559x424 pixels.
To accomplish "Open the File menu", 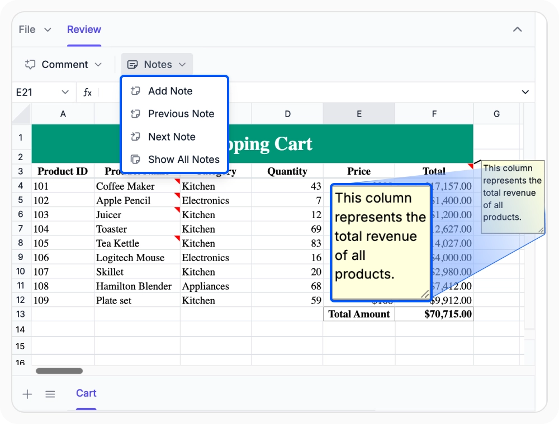I will [35, 30].
